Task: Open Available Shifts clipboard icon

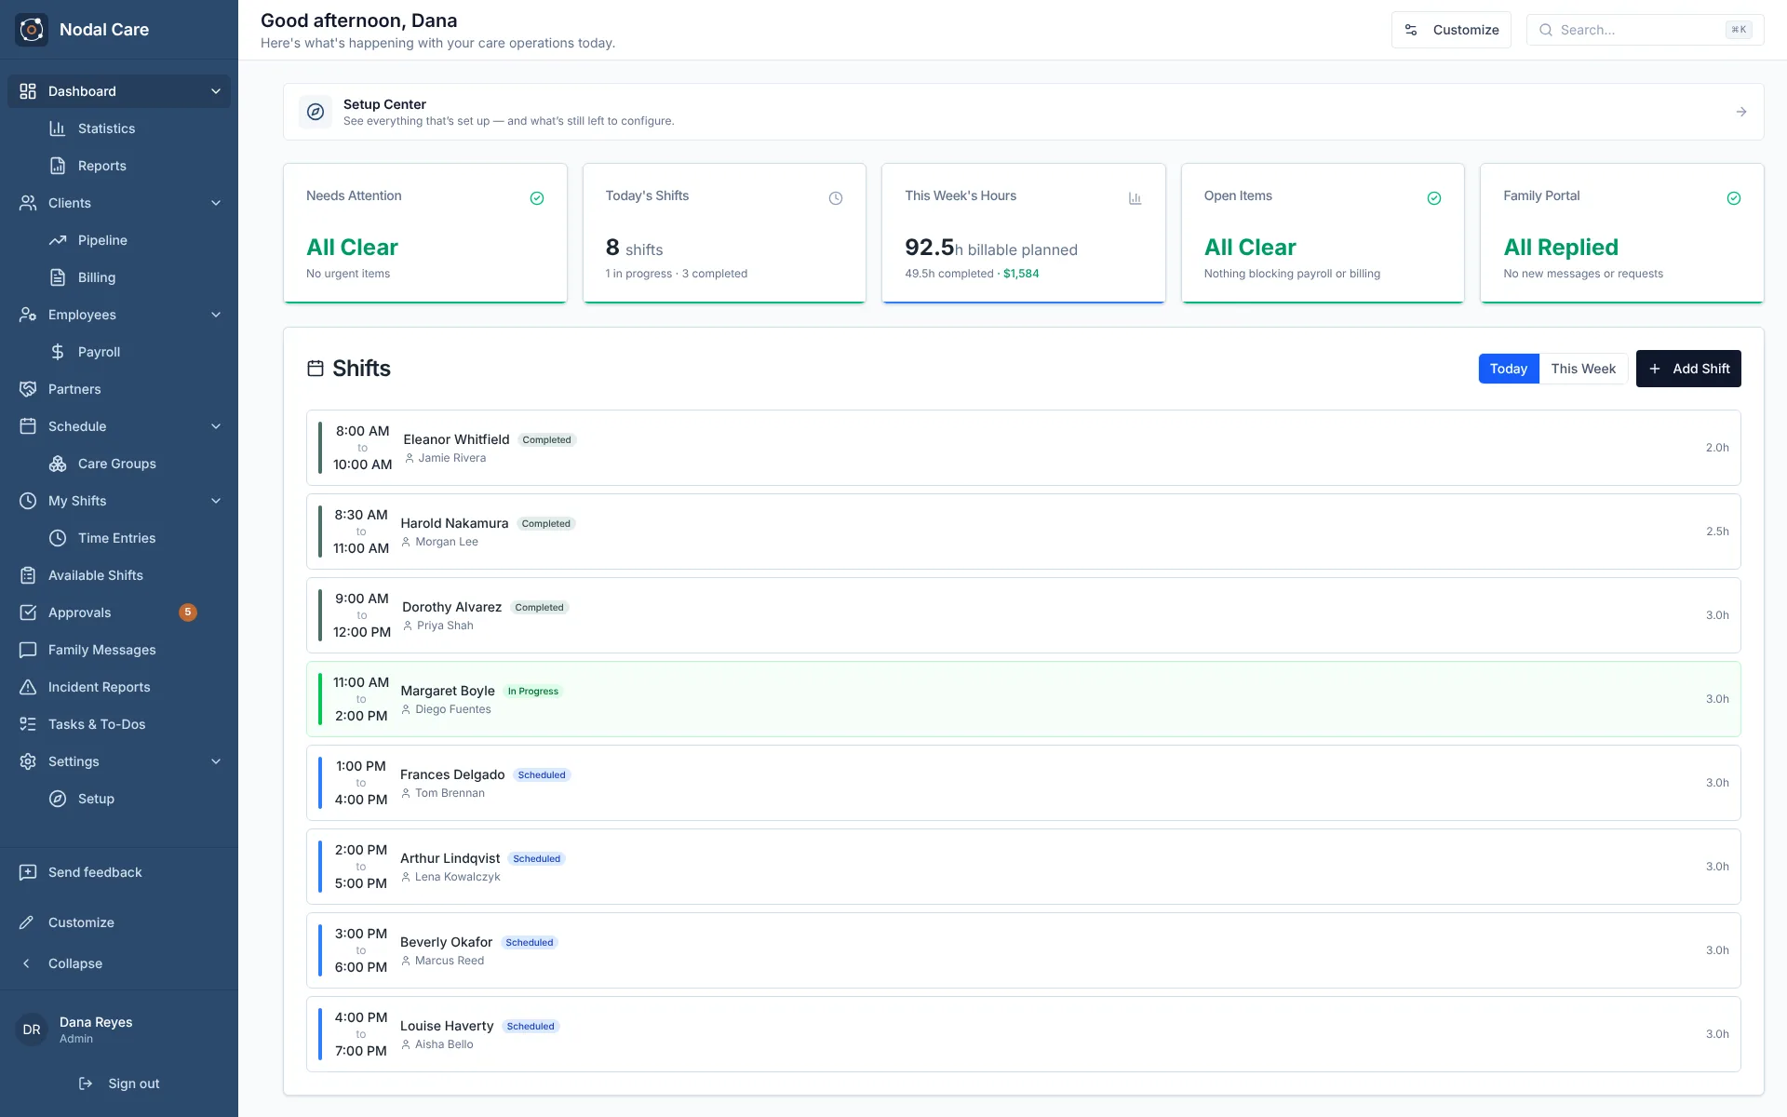Action: pyautogui.click(x=28, y=575)
